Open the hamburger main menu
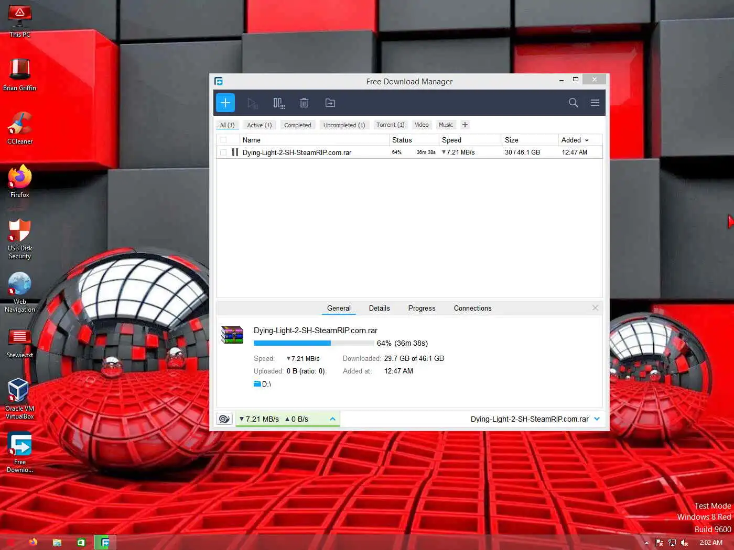 tap(595, 103)
